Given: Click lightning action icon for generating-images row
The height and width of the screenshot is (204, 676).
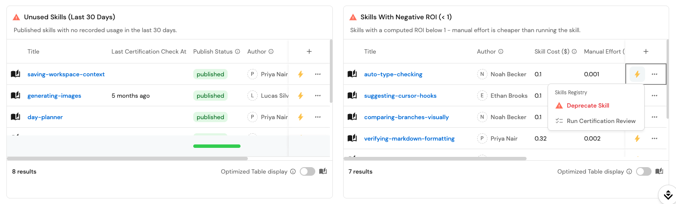Looking at the screenshot, I should [x=301, y=96].
